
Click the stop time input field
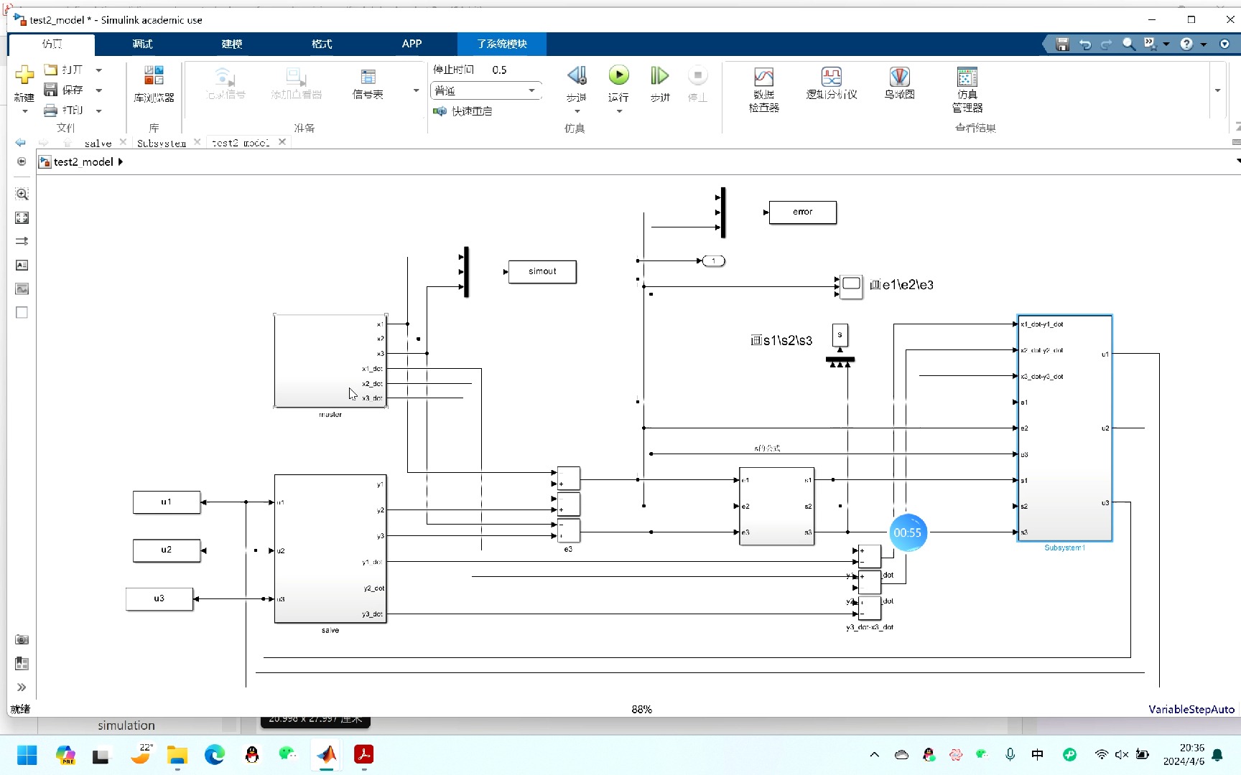[513, 70]
